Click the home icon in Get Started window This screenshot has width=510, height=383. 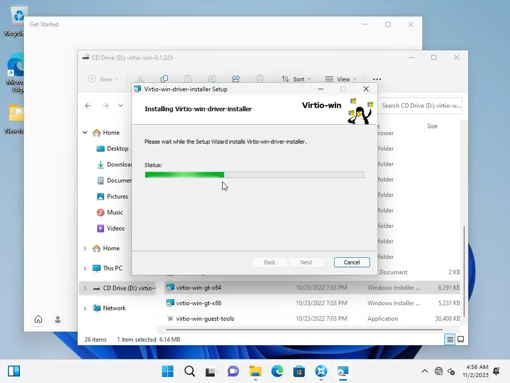(38, 319)
